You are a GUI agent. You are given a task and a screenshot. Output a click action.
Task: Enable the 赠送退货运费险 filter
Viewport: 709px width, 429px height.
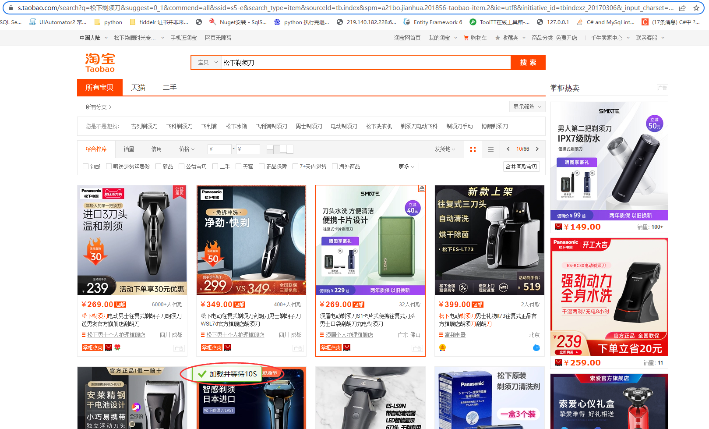[109, 167]
